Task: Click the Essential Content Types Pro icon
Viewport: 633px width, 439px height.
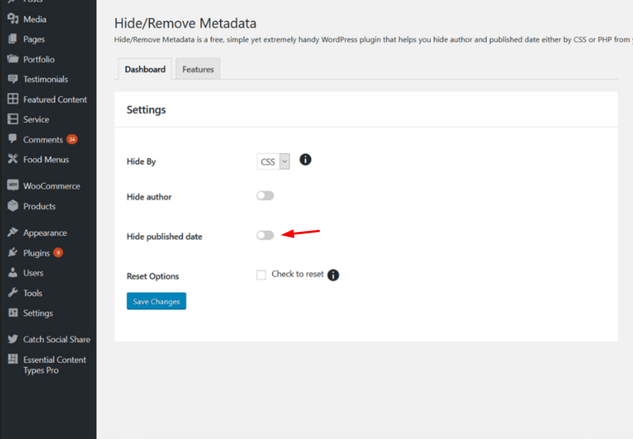Action: 13,359
